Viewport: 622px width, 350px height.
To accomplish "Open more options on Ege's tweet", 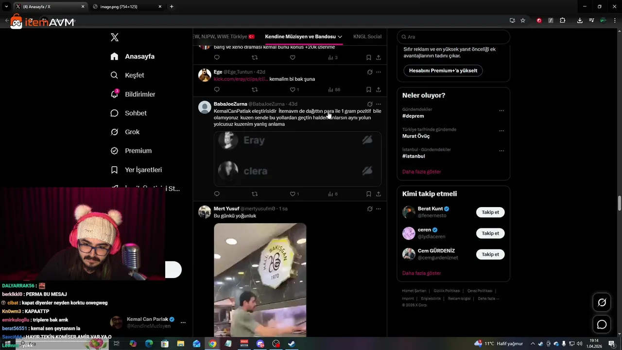I will (379, 72).
